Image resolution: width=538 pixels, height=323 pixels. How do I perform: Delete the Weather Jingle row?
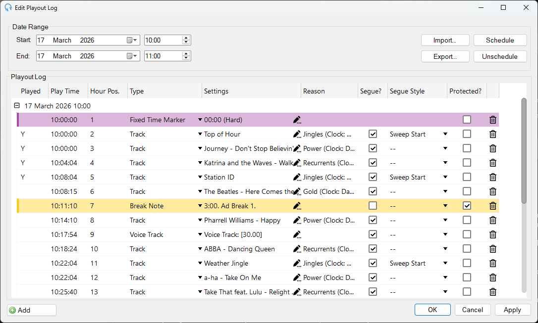pyautogui.click(x=493, y=264)
